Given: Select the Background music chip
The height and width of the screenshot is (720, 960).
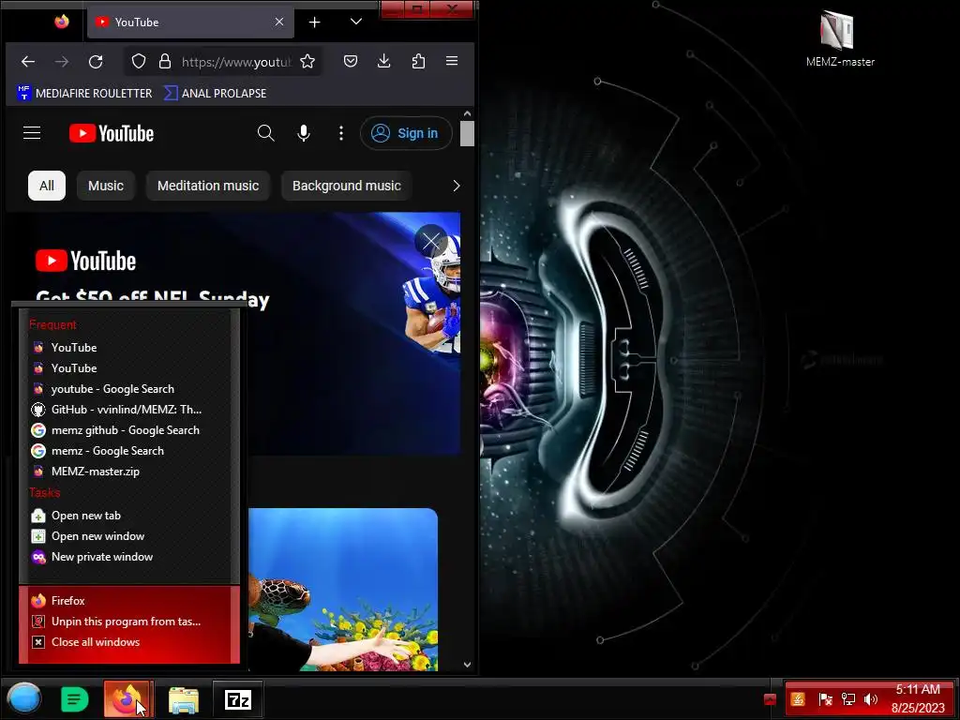Looking at the screenshot, I should [x=347, y=186].
